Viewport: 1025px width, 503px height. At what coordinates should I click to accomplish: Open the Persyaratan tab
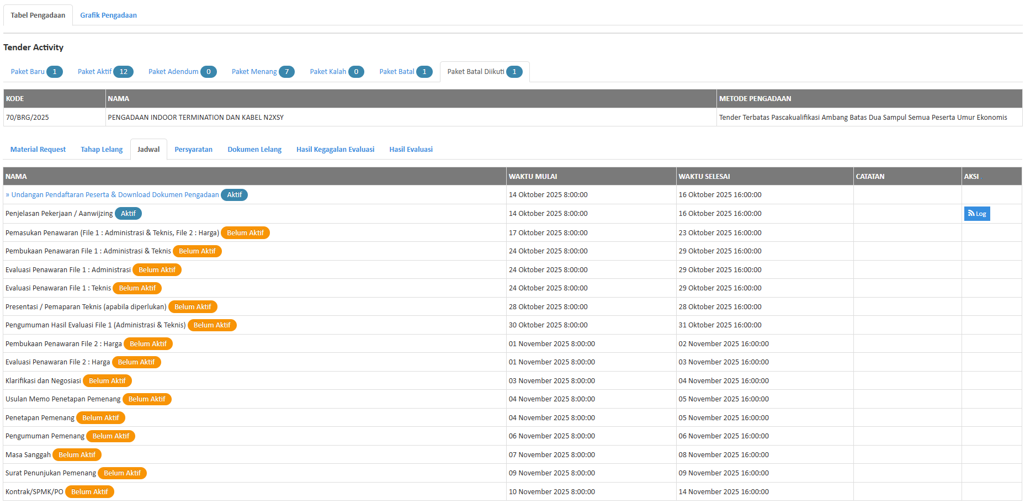(x=193, y=150)
